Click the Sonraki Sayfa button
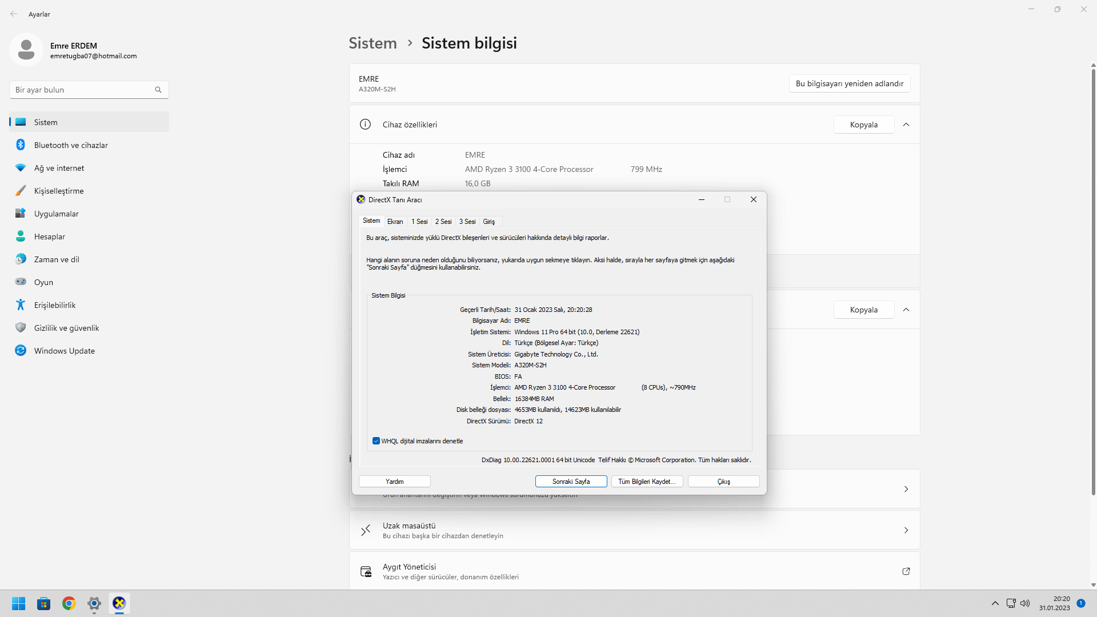The image size is (1097, 617). coord(571,482)
